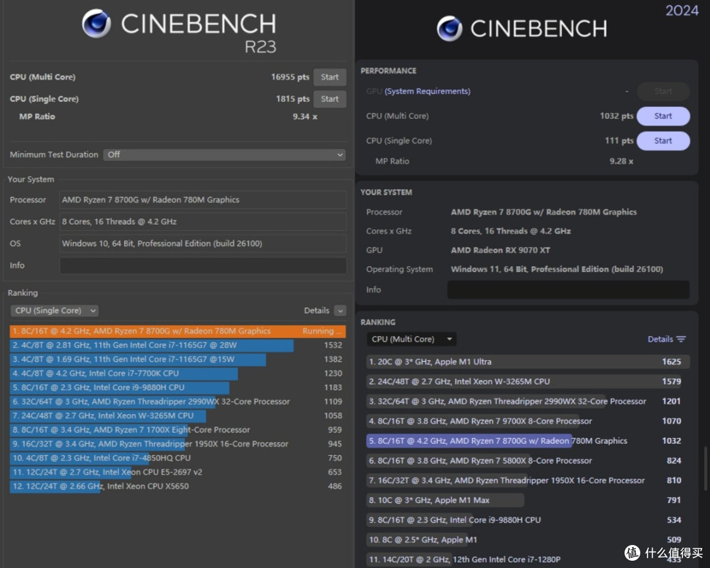Open the Minimum Test Duration dropdown
Image resolution: width=710 pixels, height=568 pixels.
pos(224,154)
